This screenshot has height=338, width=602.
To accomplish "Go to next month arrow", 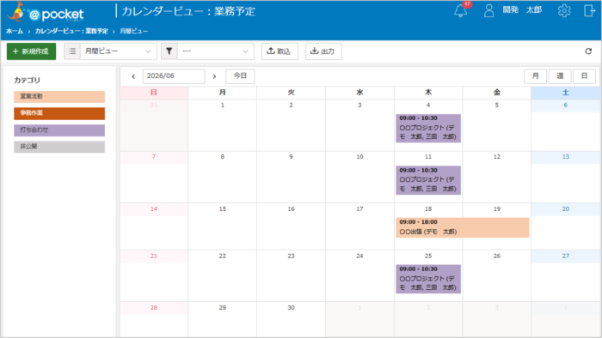I will coord(214,76).
